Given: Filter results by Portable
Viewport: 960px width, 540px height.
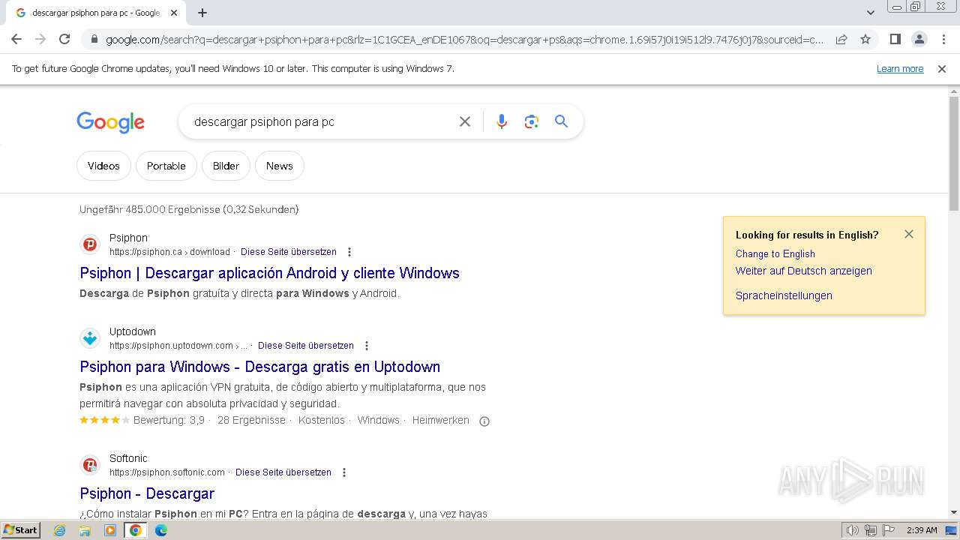Looking at the screenshot, I should pos(166,166).
